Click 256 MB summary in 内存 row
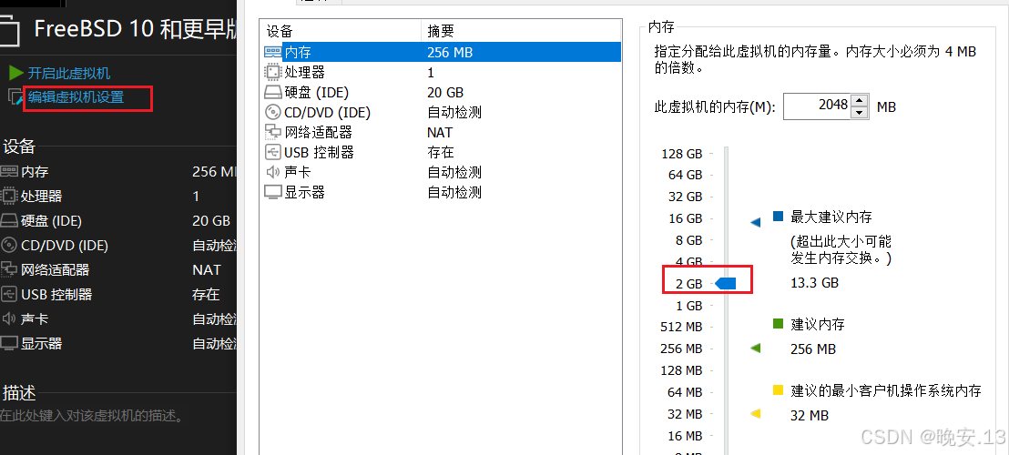Viewport: 1009px width, 455px height. tap(450, 52)
